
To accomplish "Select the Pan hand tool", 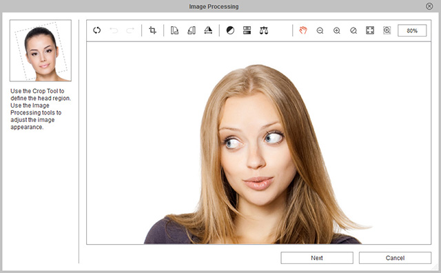I will click(x=303, y=30).
